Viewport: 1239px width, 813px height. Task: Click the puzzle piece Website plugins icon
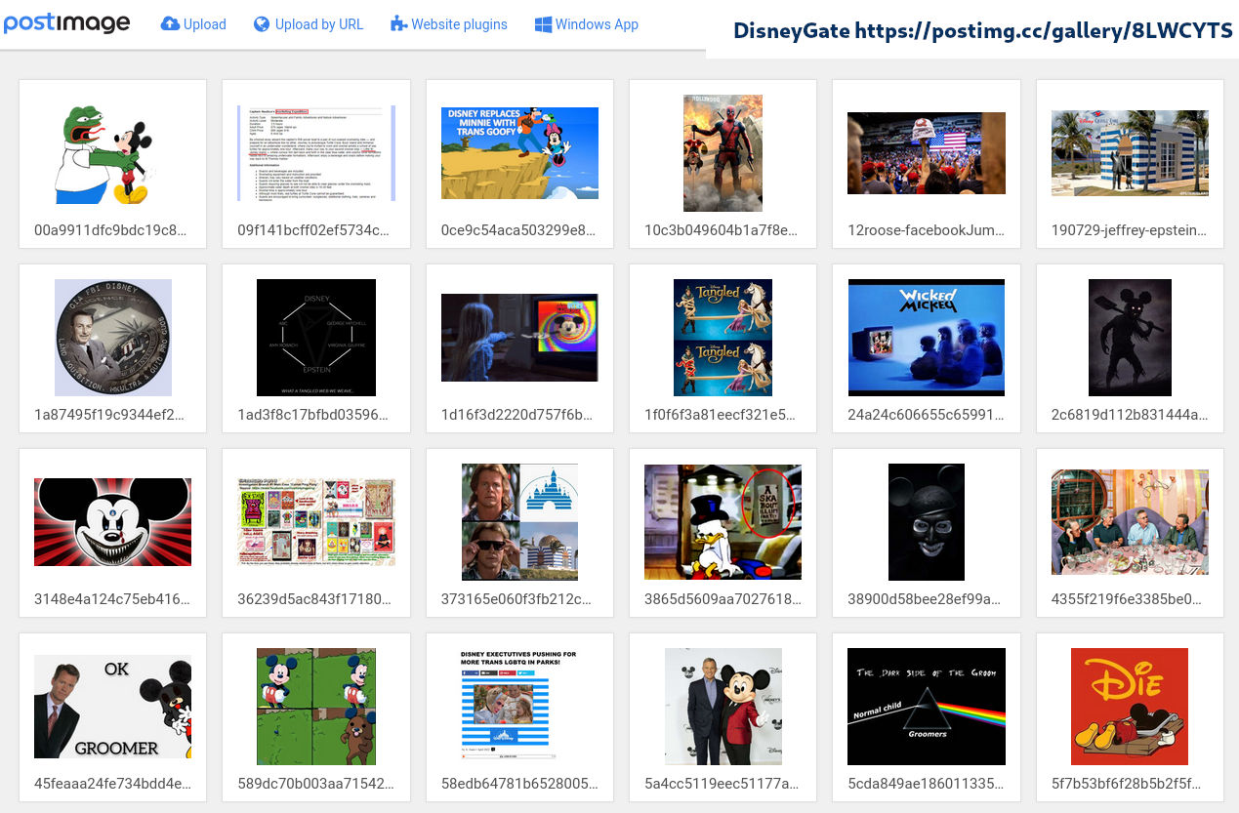click(398, 24)
